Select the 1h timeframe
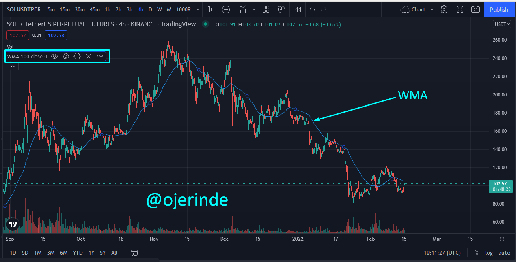The height and width of the screenshot is (262, 516). pos(108,9)
